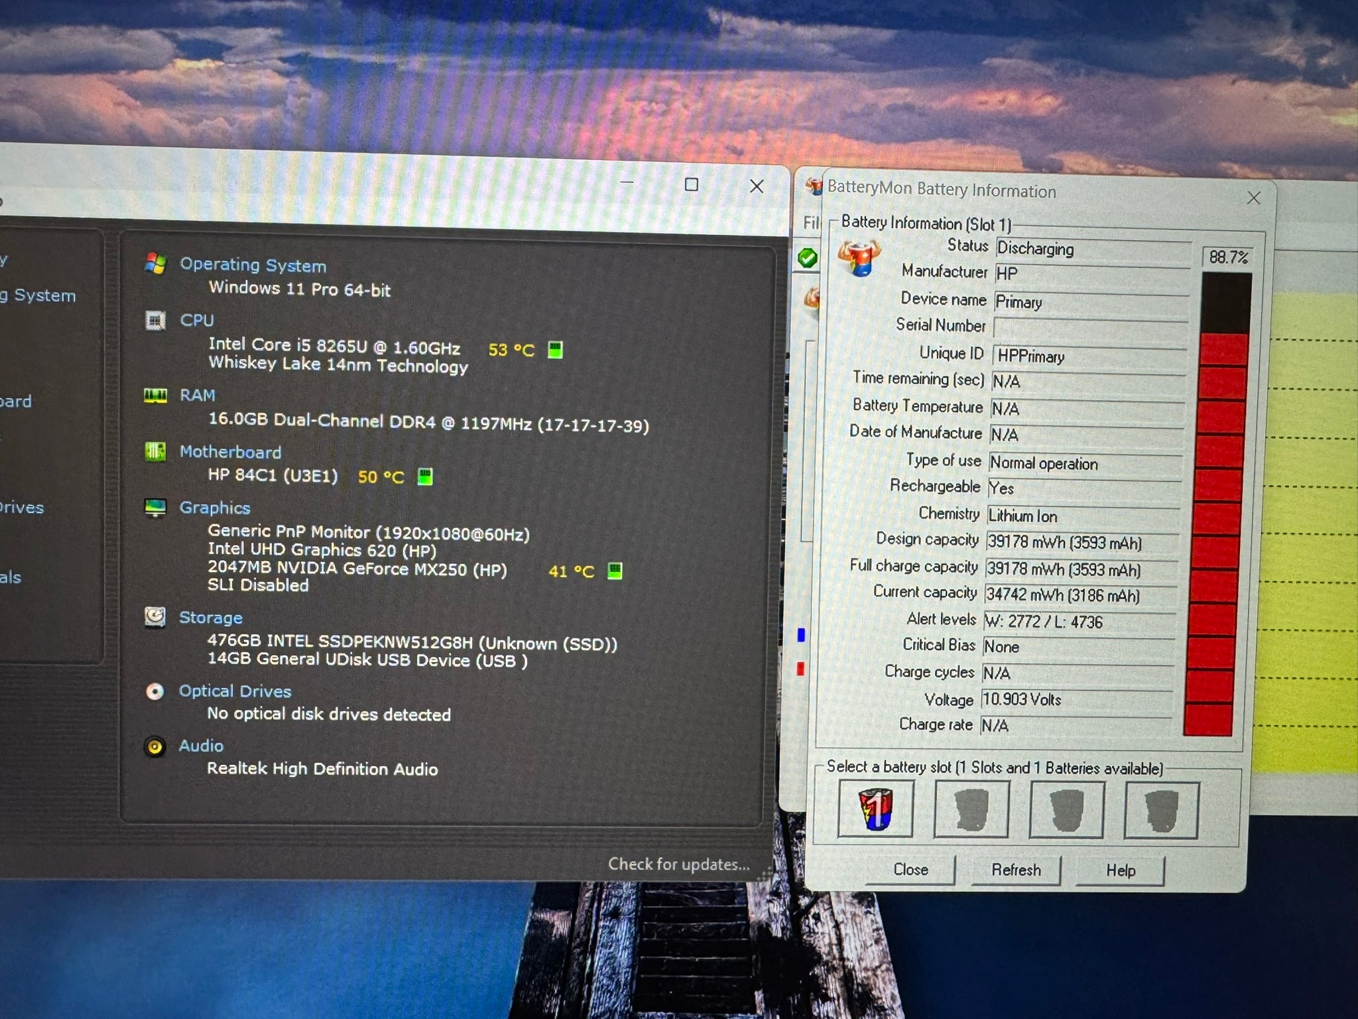1358x1019 pixels.
Task: Click the Full charge capacity value field
Action: pyautogui.click(x=1081, y=569)
